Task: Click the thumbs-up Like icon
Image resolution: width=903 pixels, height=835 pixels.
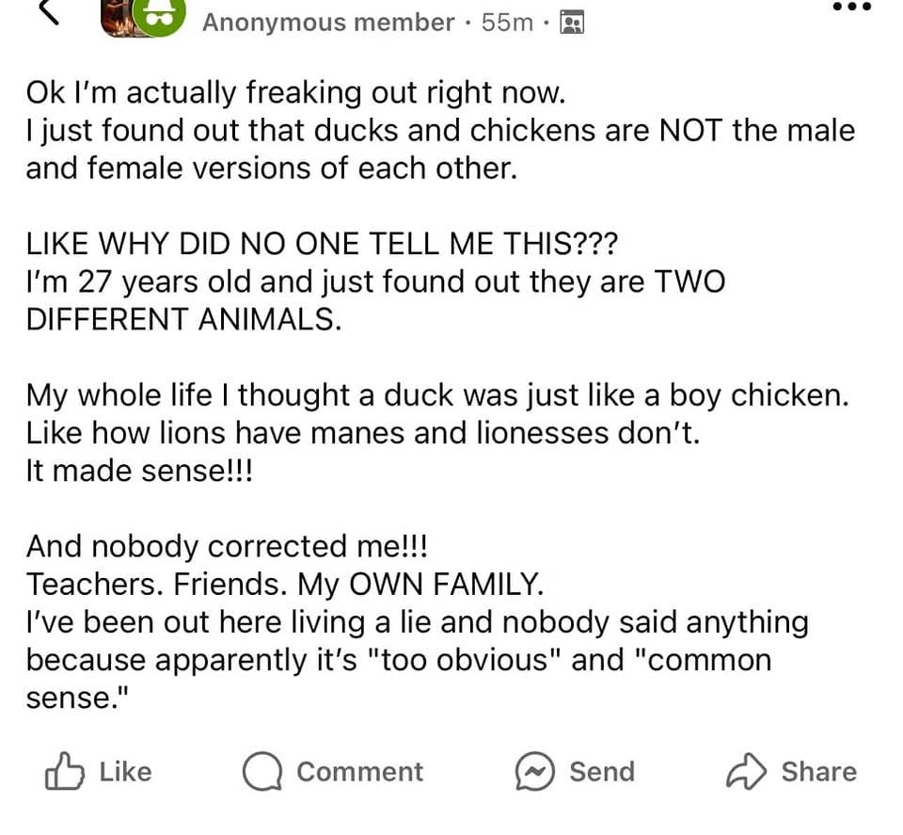Action: (x=63, y=772)
